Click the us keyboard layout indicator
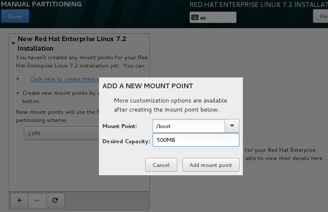Image resolution: width=328 pixels, height=212 pixels. coord(213,17)
